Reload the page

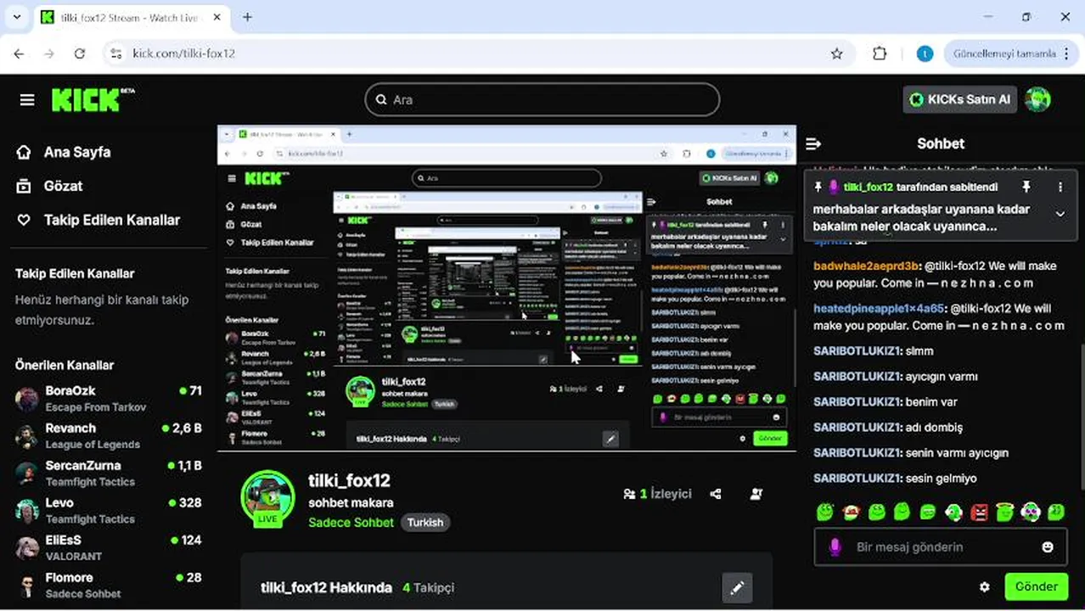(x=80, y=53)
